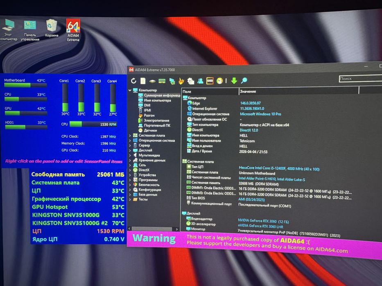Click the disk benchmark toolbar icon

(x=152, y=81)
